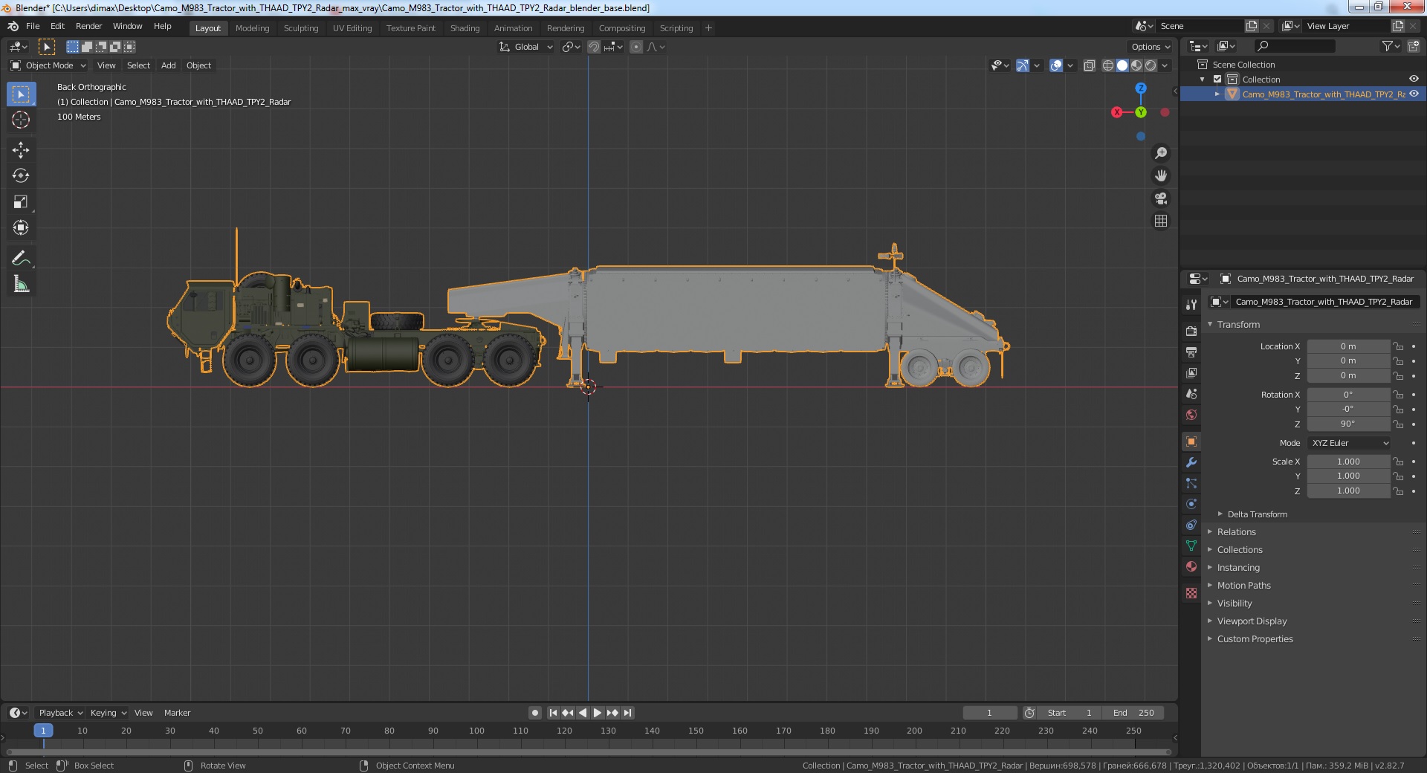Open the Render properties tab
Screen dimensions: 1427x773
(1191, 331)
